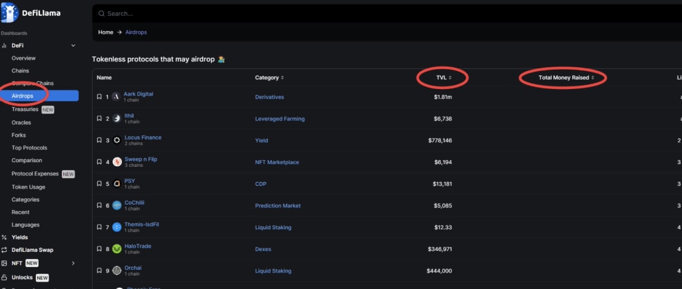Bookmark Aark Digital row
This screenshot has height=289, width=682.
[x=99, y=97]
